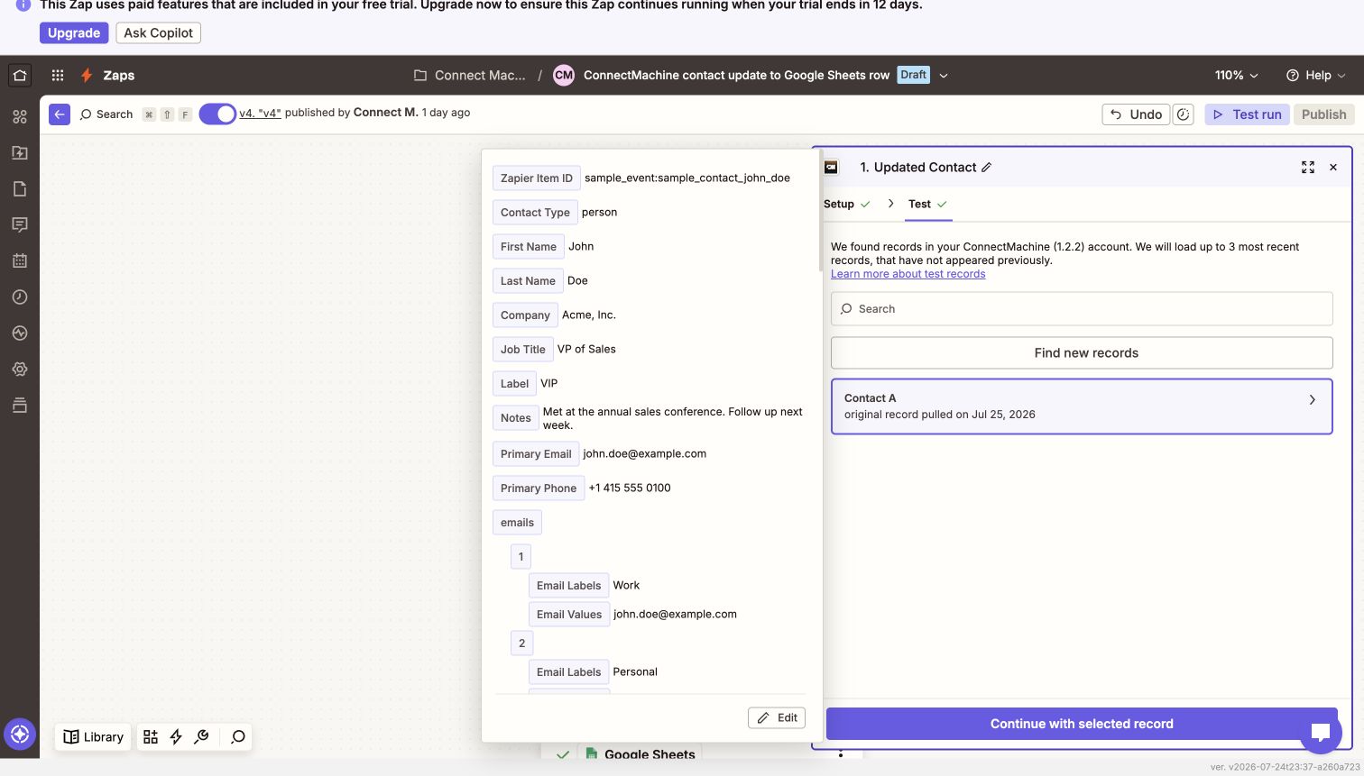Open the Zapier home icon
Image resolution: width=1364 pixels, height=776 pixels.
point(20,75)
